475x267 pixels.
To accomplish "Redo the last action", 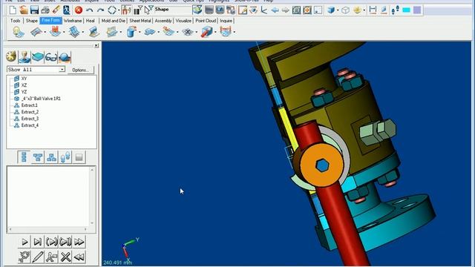I will click(100, 10).
